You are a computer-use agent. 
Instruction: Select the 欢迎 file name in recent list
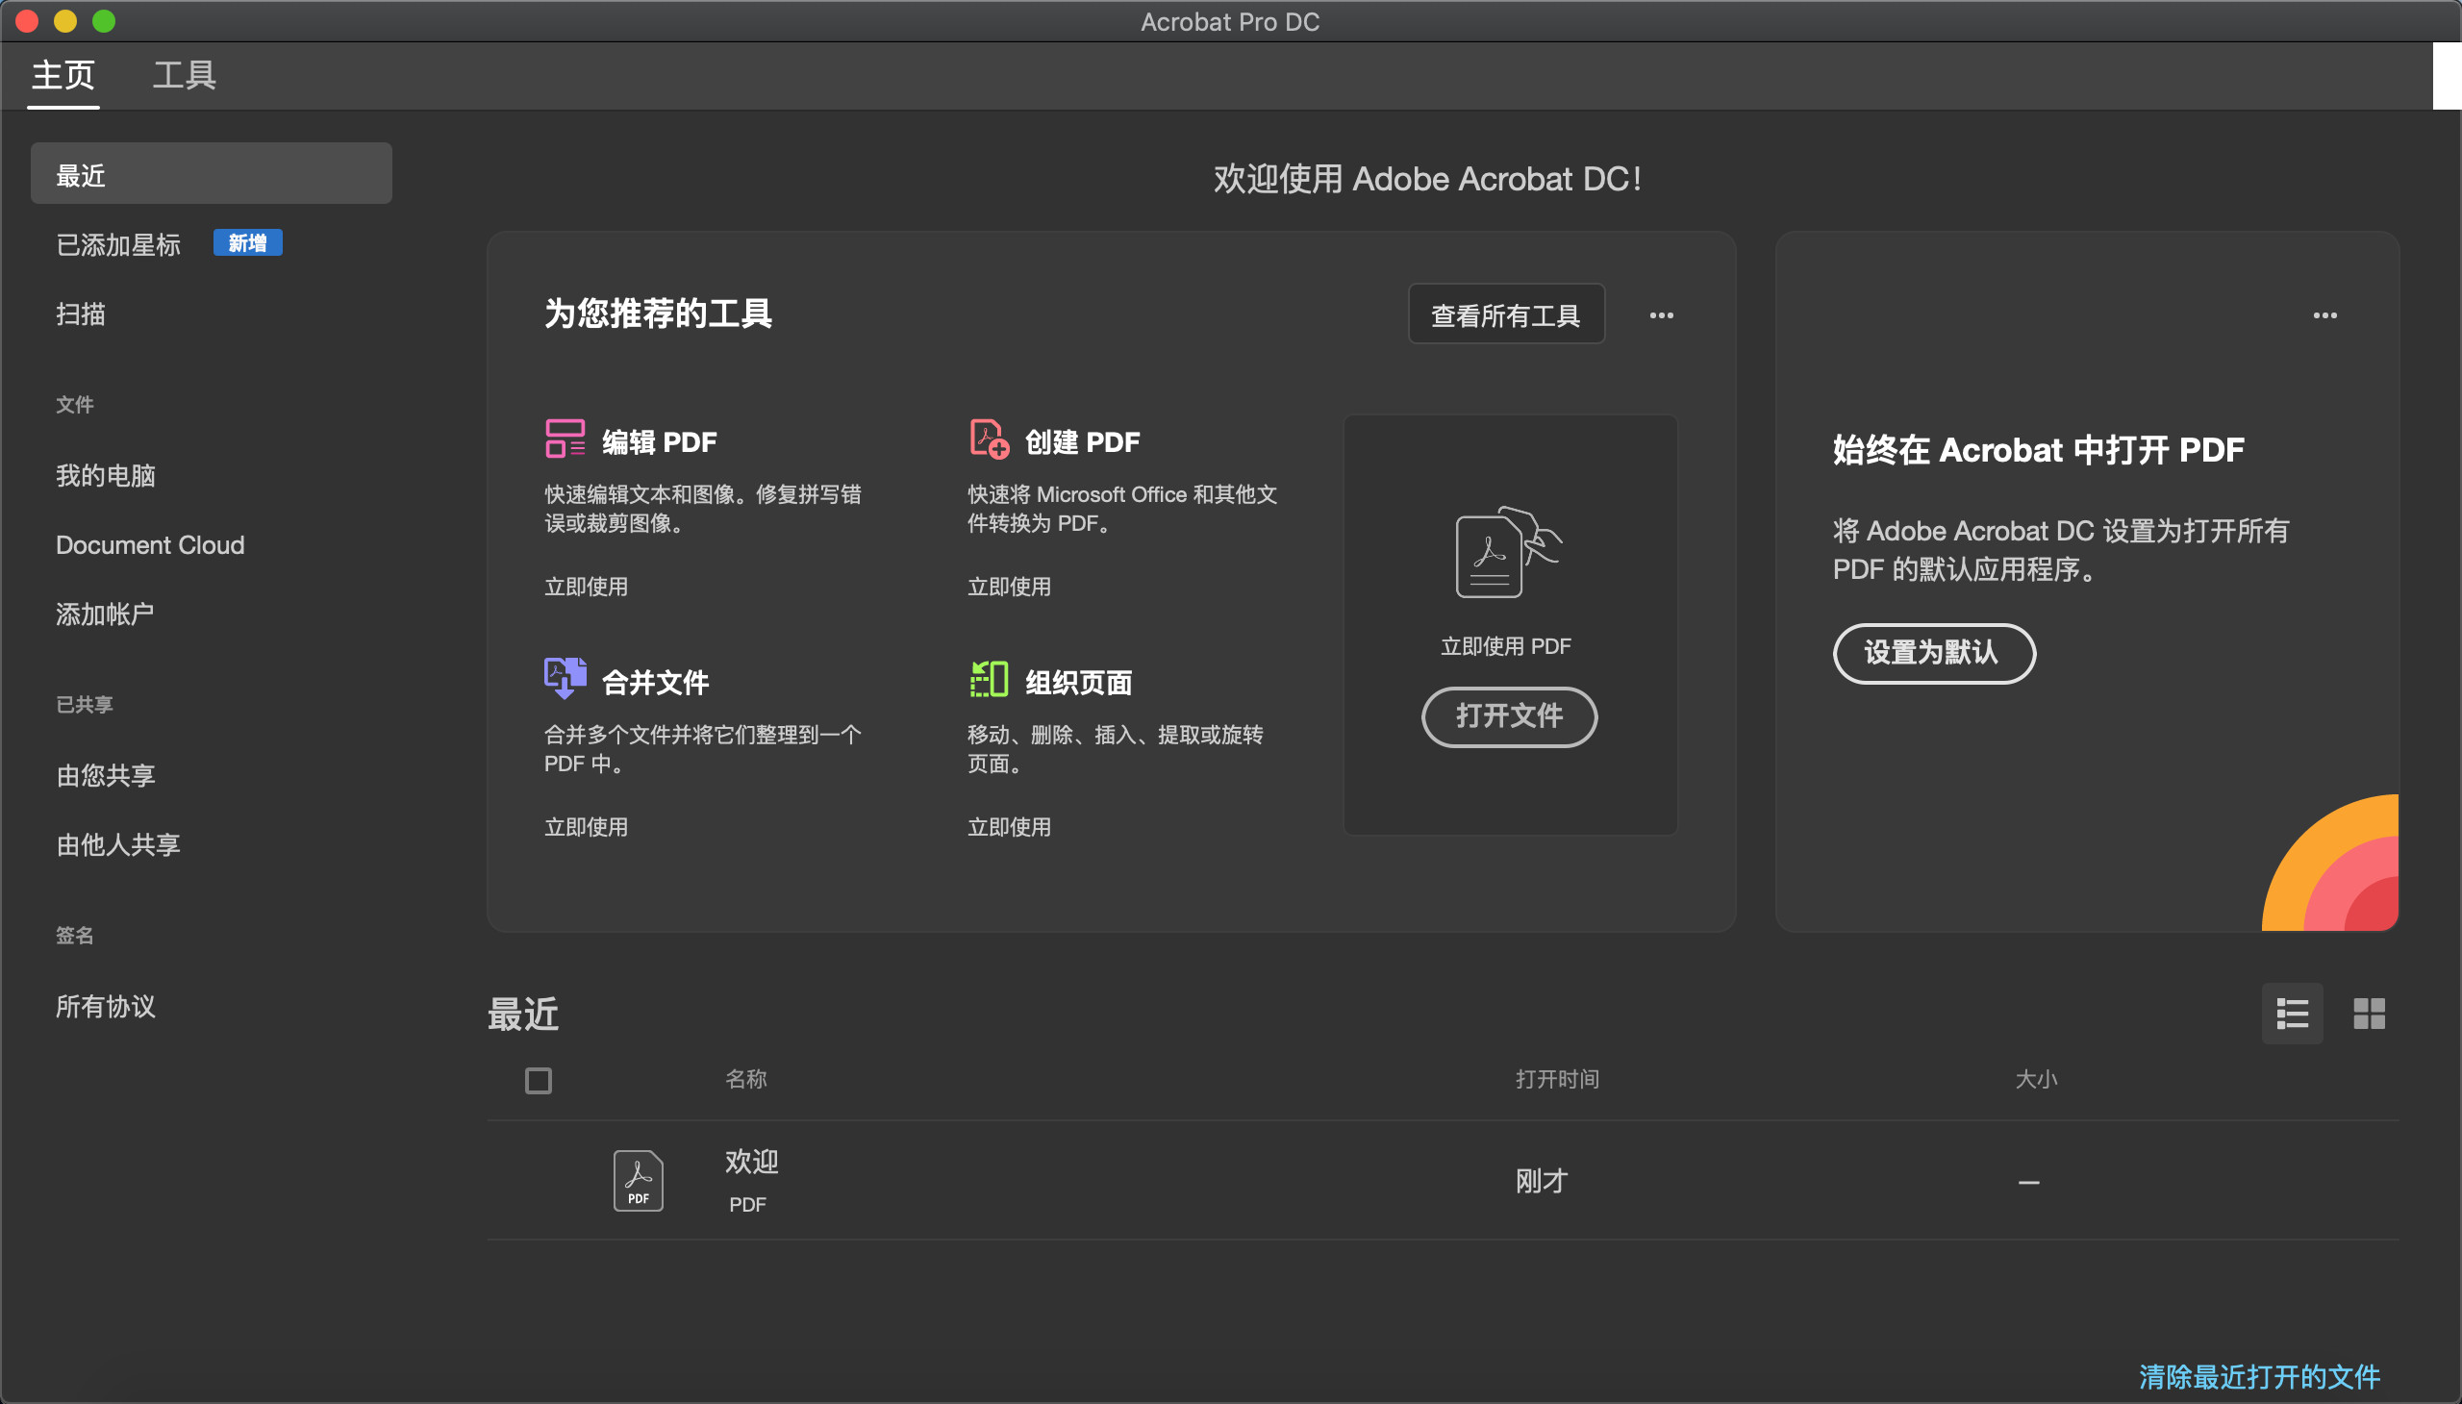point(752,1162)
